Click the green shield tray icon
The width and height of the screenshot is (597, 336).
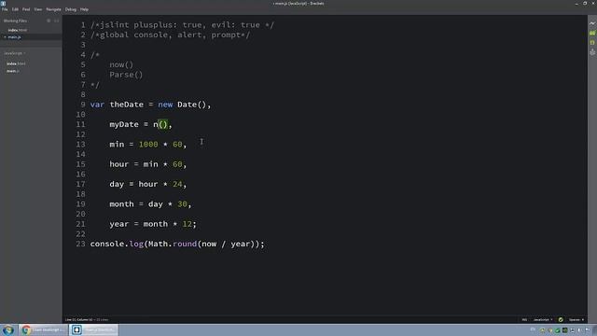[557, 330]
